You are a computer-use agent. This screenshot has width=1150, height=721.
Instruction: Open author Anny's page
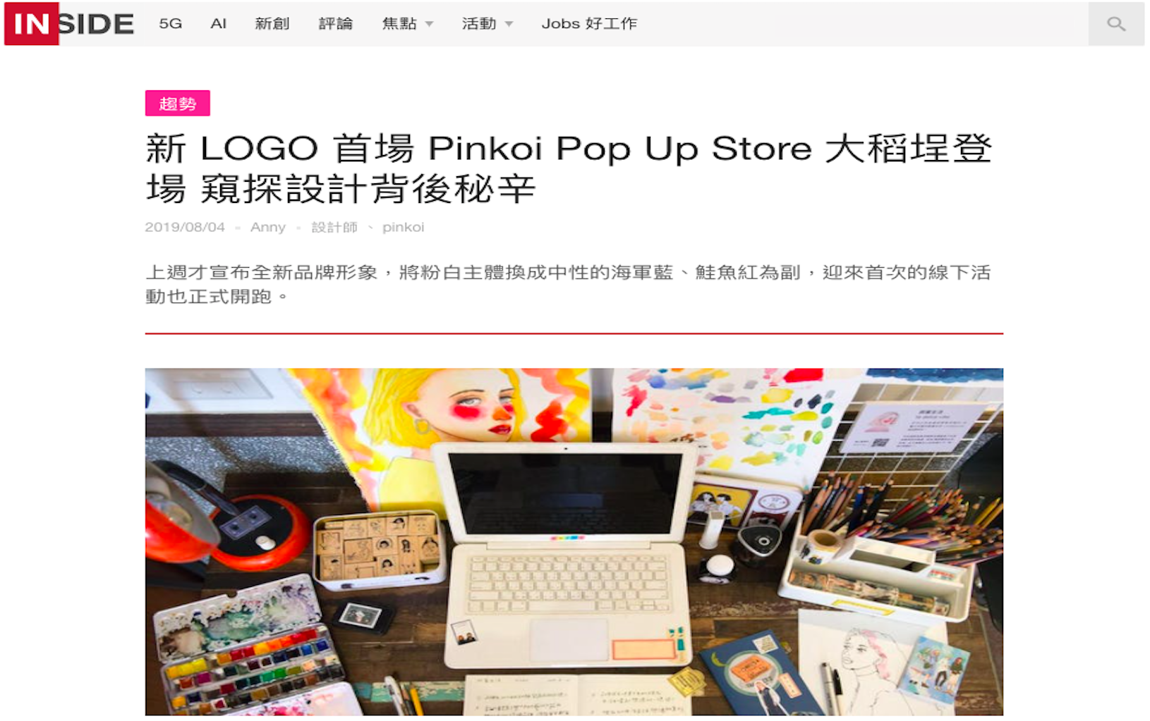[268, 227]
